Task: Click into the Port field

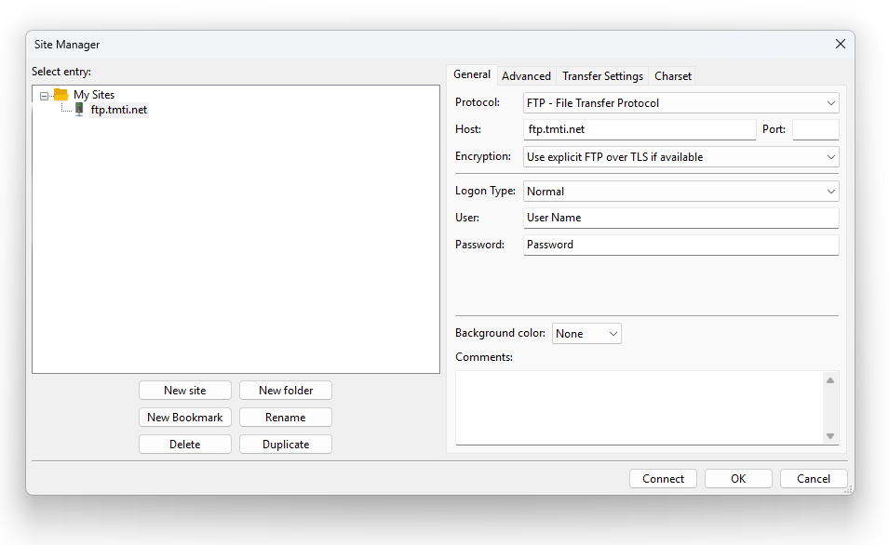Action: (x=815, y=129)
